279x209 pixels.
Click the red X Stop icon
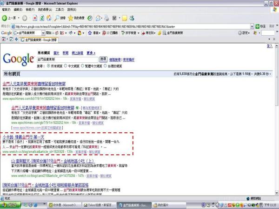point(35,18)
